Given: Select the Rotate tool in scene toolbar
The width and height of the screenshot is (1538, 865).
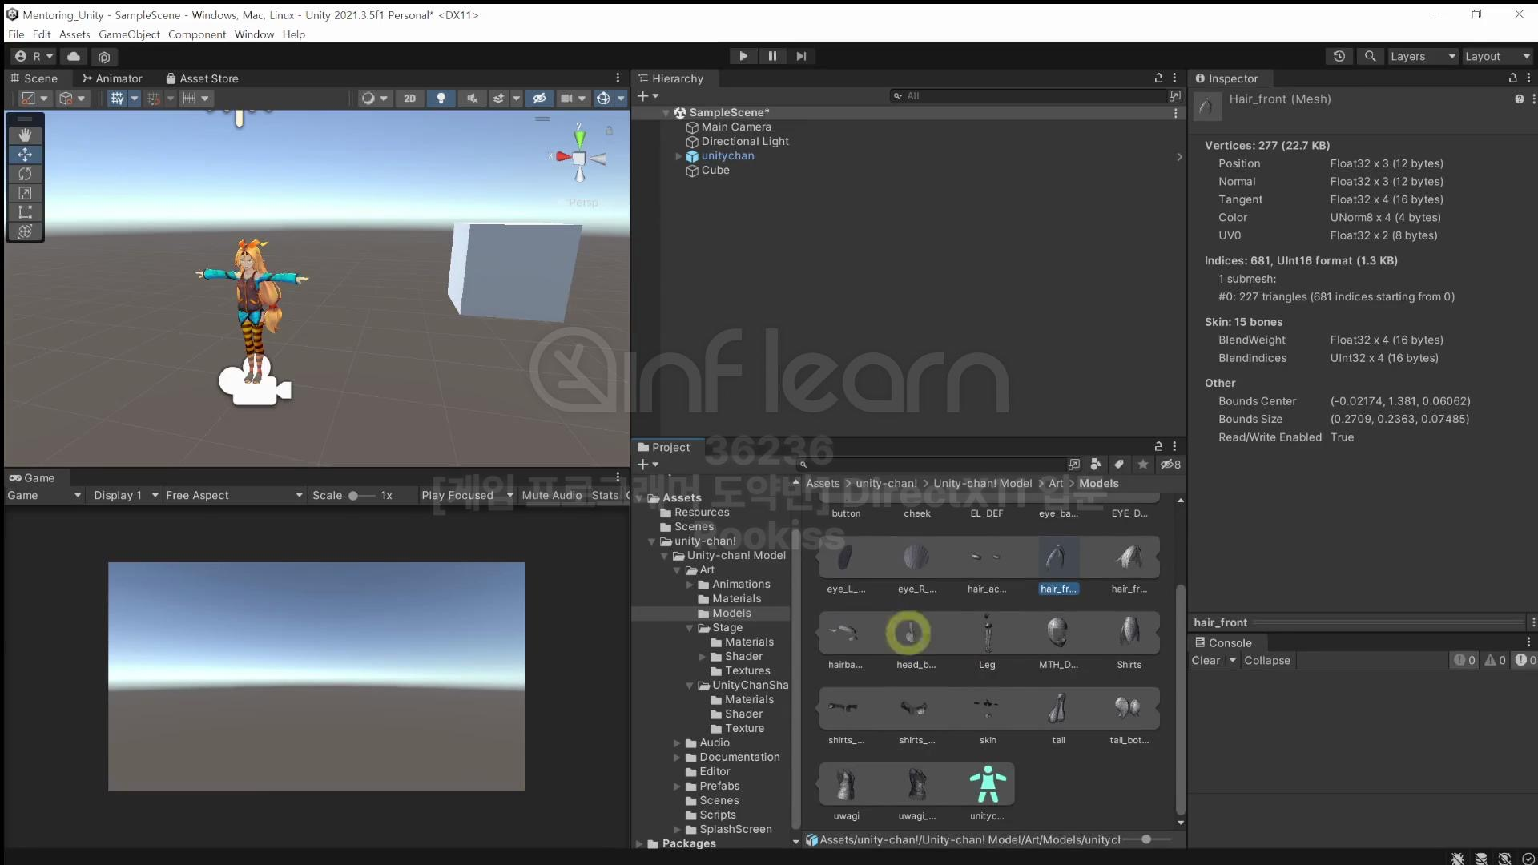Looking at the screenshot, I should click(25, 174).
